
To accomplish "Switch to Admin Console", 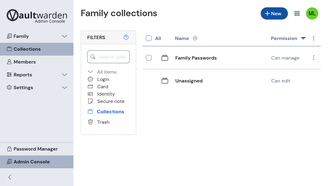I will (37, 162).
